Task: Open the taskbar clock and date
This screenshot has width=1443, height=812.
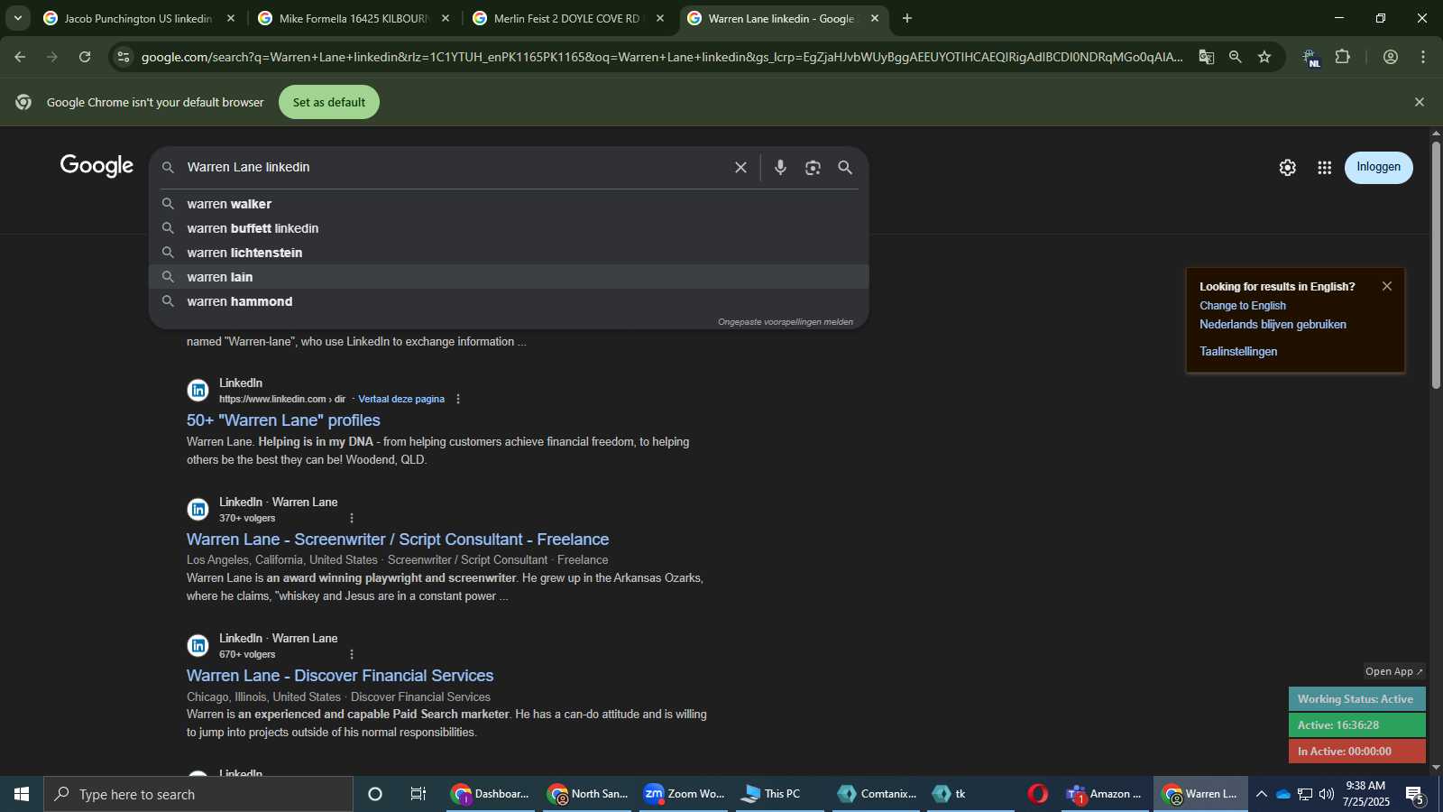Action: click(x=1365, y=794)
